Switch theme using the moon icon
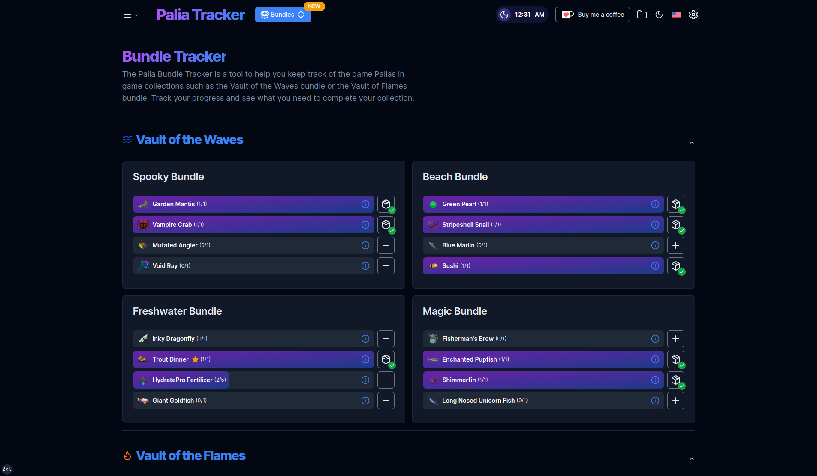This screenshot has width=817, height=476. point(659,14)
